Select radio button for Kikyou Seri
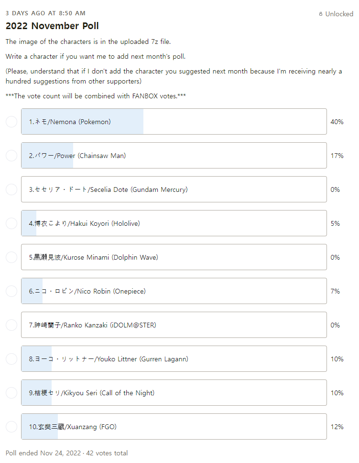 click(x=11, y=393)
